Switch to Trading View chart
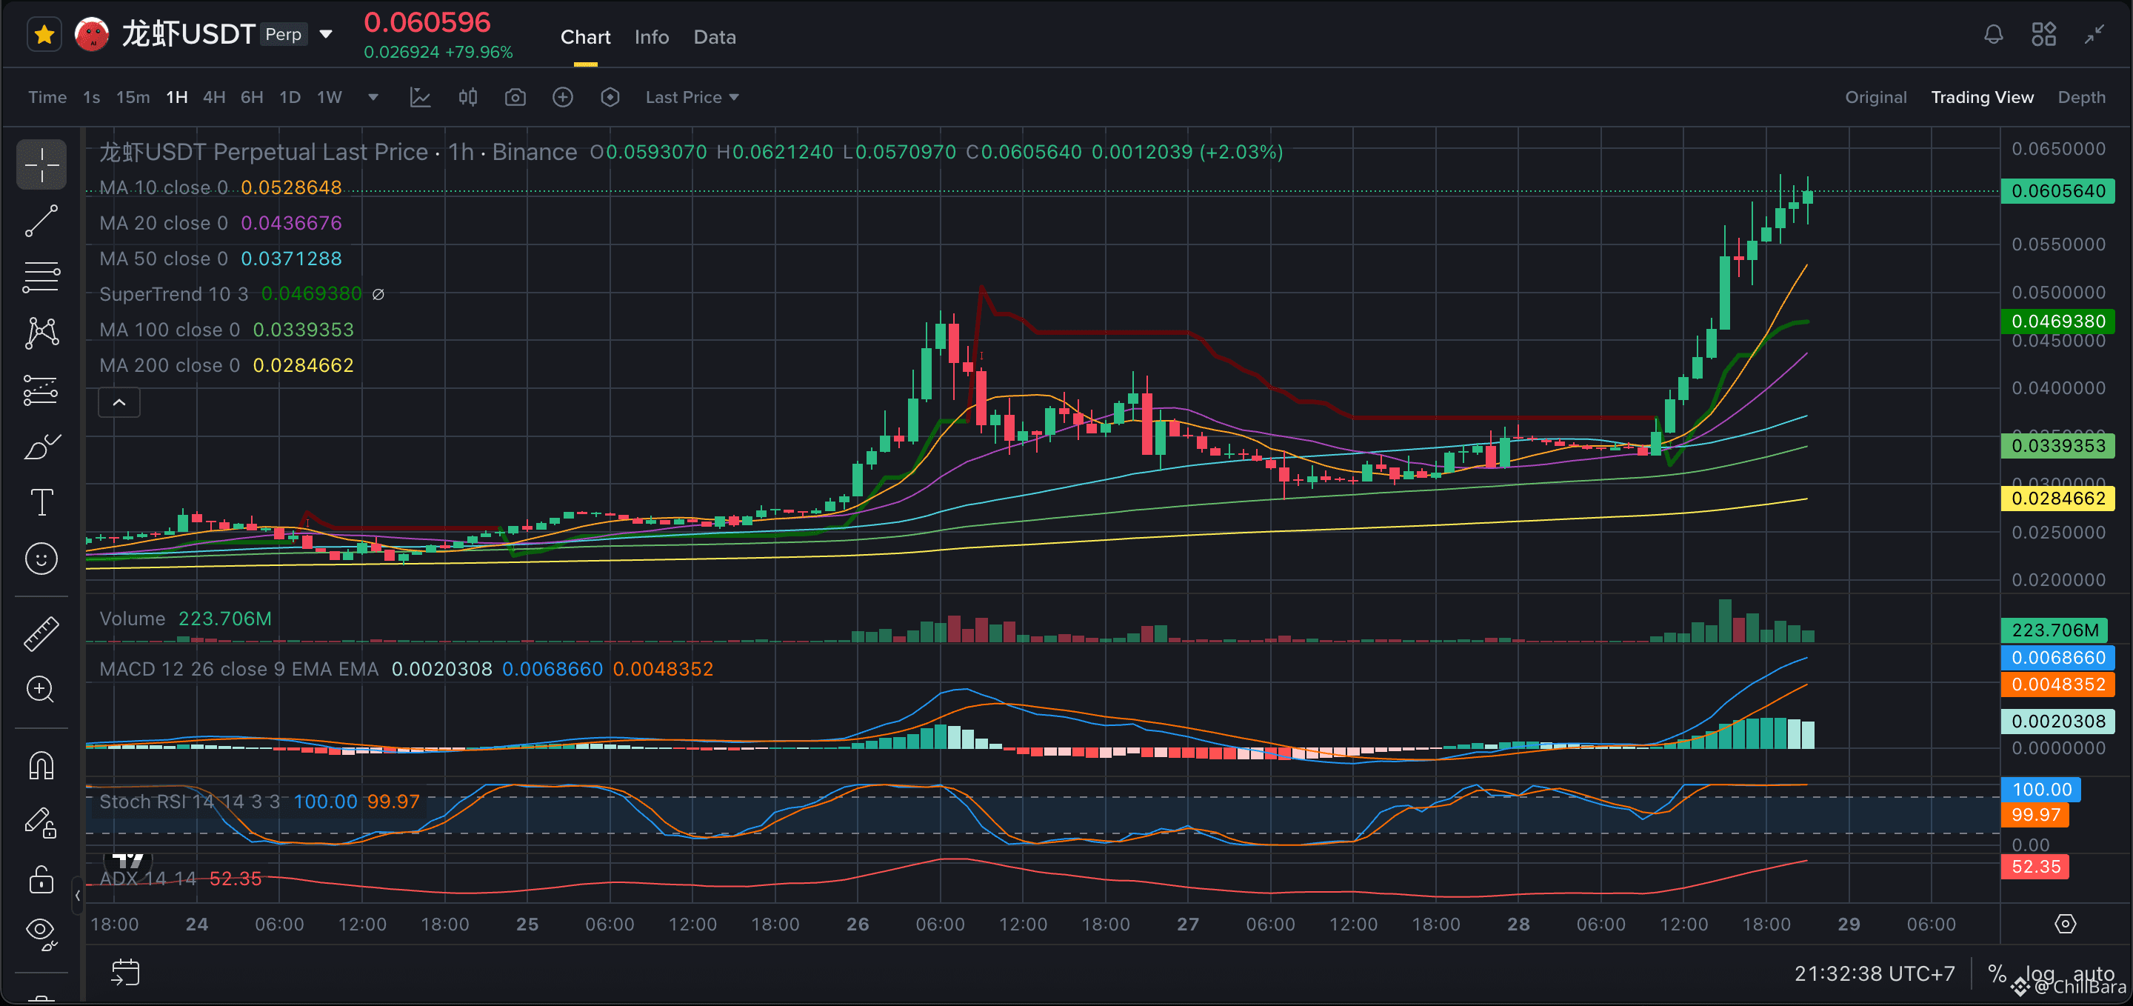Image resolution: width=2133 pixels, height=1006 pixels. [x=1983, y=98]
